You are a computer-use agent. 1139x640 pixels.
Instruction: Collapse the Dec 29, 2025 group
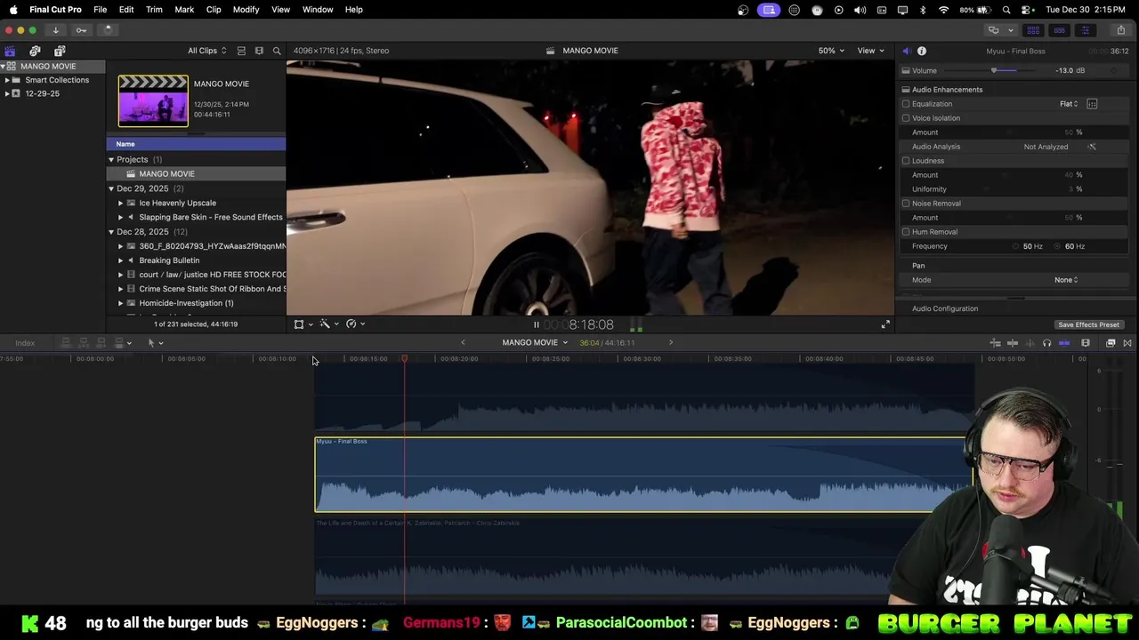pos(111,188)
